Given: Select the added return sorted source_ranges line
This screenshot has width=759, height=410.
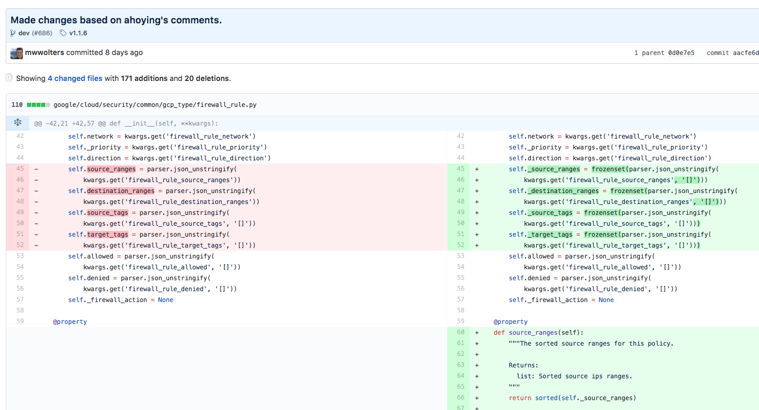Looking at the screenshot, I should (572, 398).
